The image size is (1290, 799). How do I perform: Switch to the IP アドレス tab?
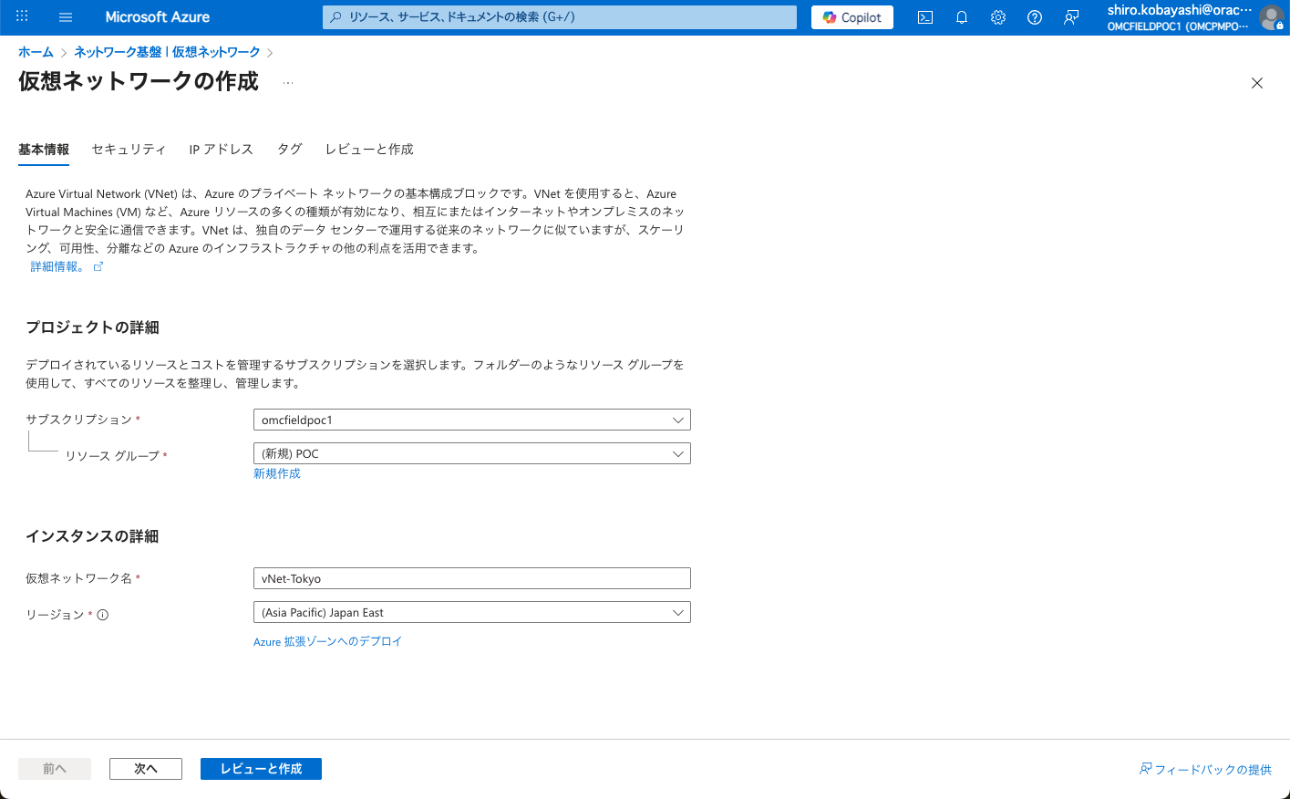pyautogui.click(x=222, y=150)
